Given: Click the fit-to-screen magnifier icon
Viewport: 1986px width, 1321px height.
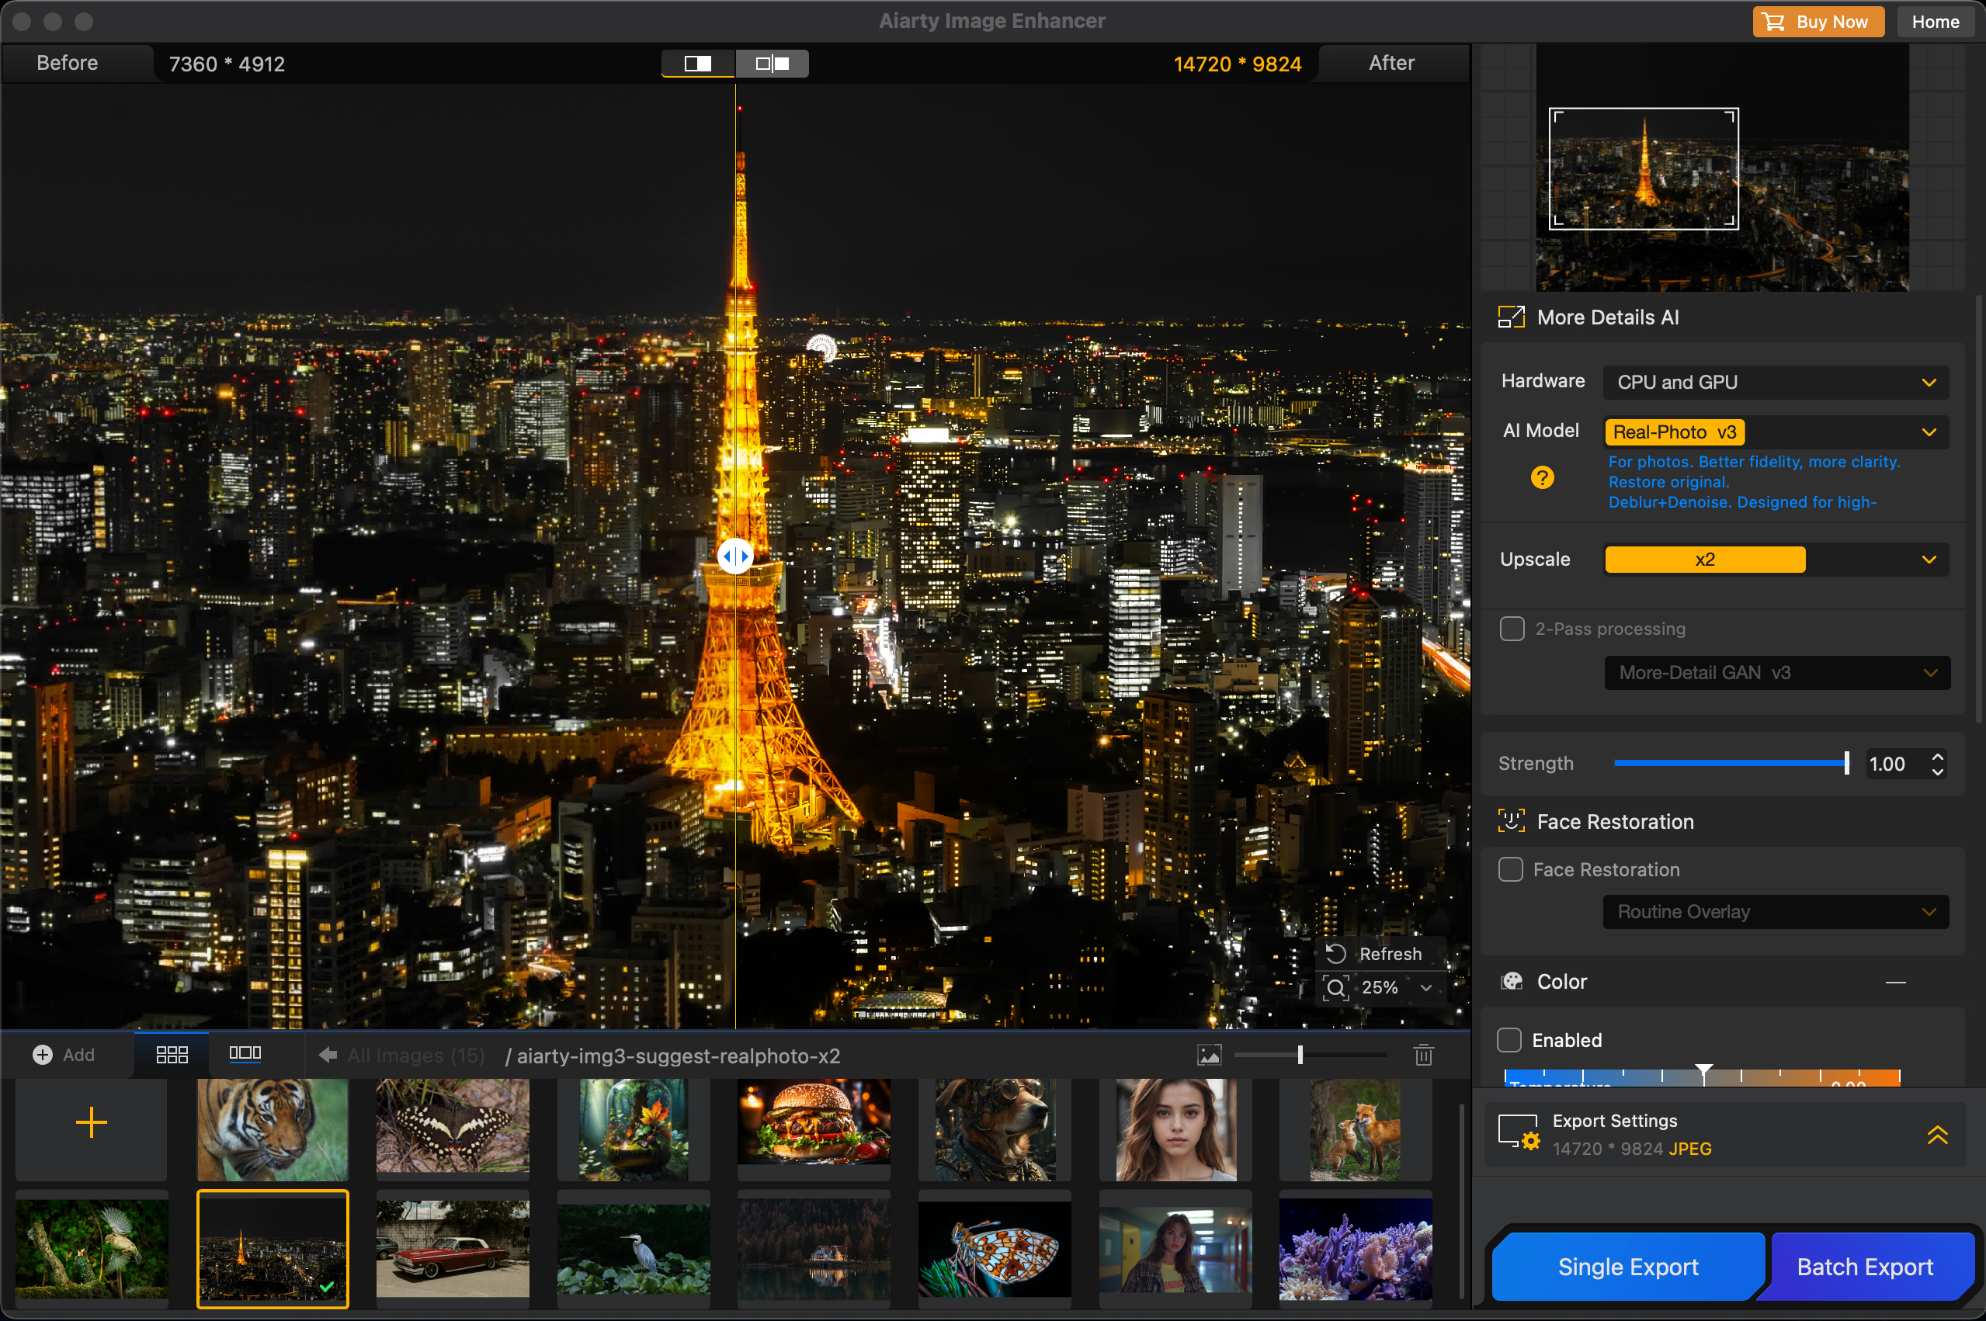Looking at the screenshot, I should [1336, 987].
